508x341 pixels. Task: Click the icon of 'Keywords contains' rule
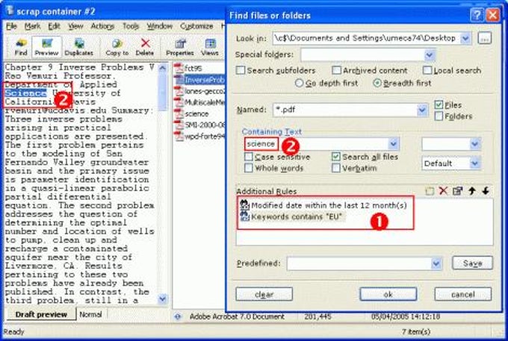coord(244,216)
